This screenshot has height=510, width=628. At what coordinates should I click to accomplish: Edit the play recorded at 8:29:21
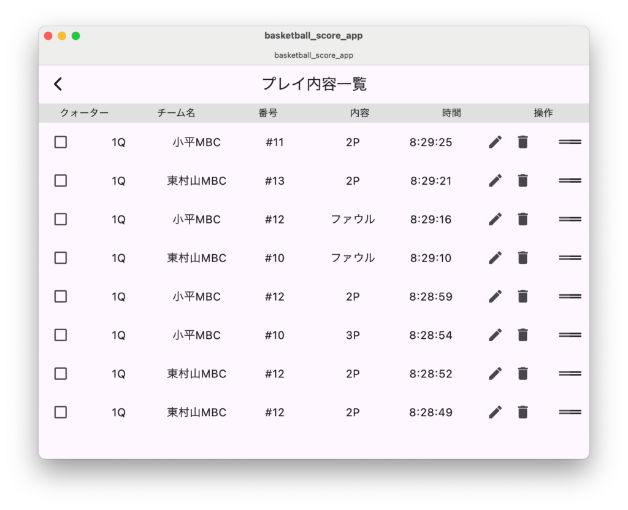pyautogui.click(x=496, y=180)
